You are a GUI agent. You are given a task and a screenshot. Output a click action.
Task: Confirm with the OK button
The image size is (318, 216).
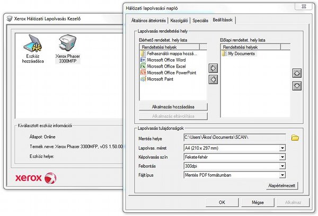pyautogui.click(x=222, y=202)
